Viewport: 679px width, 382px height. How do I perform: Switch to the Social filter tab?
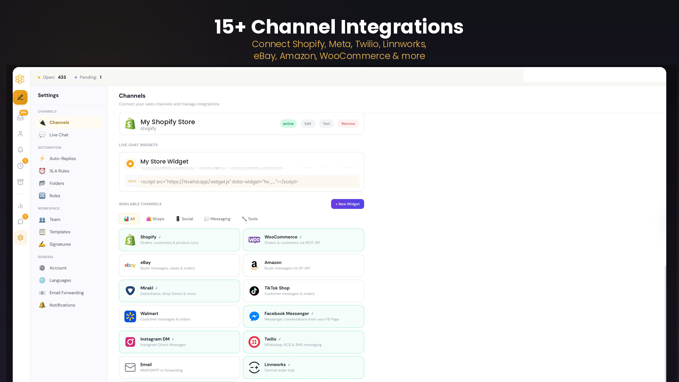pyautogui.click(x=185, y=219)
